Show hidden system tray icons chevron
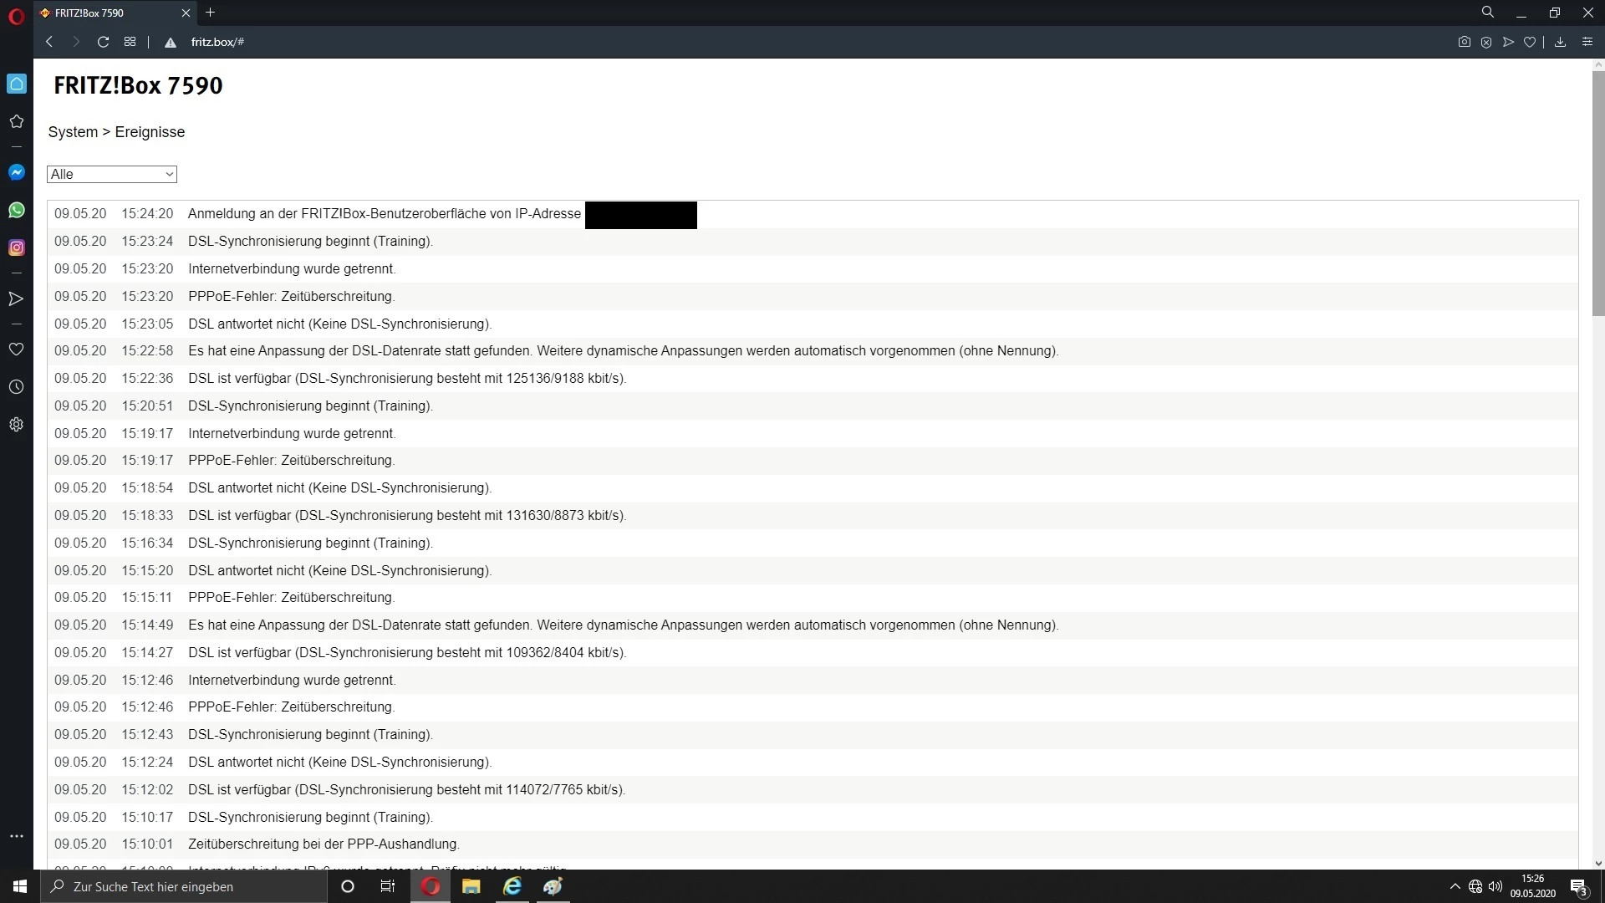 [1455, 886]
